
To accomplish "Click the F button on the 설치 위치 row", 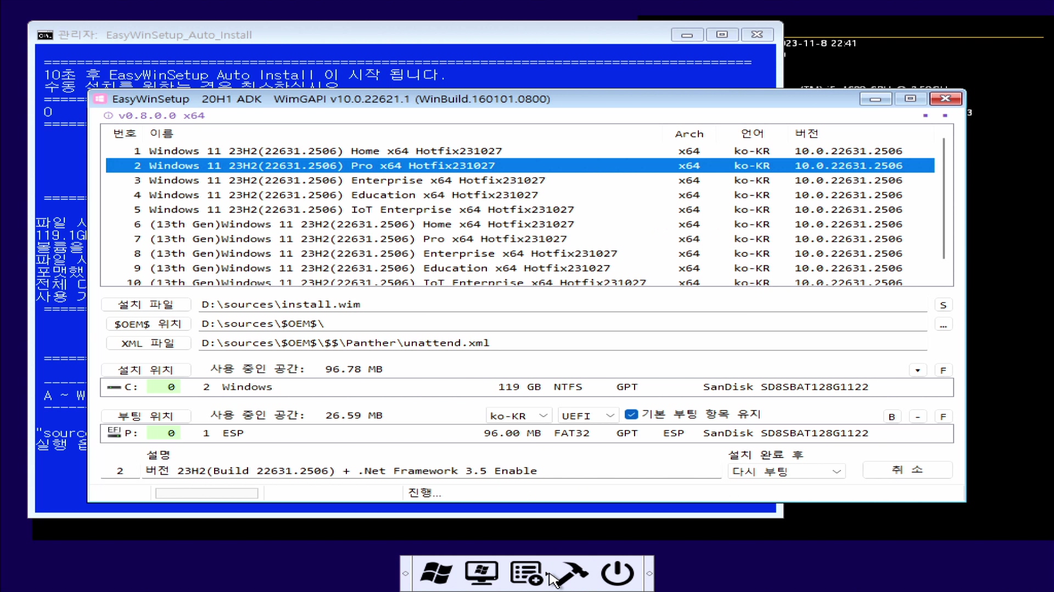I will (943, 371).
